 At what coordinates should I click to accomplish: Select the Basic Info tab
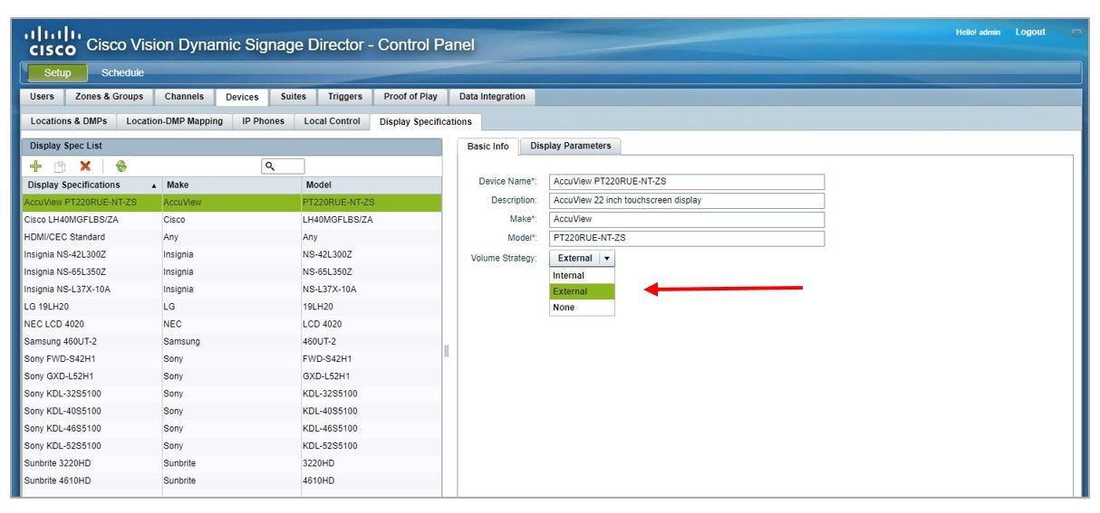pos(487,147)
